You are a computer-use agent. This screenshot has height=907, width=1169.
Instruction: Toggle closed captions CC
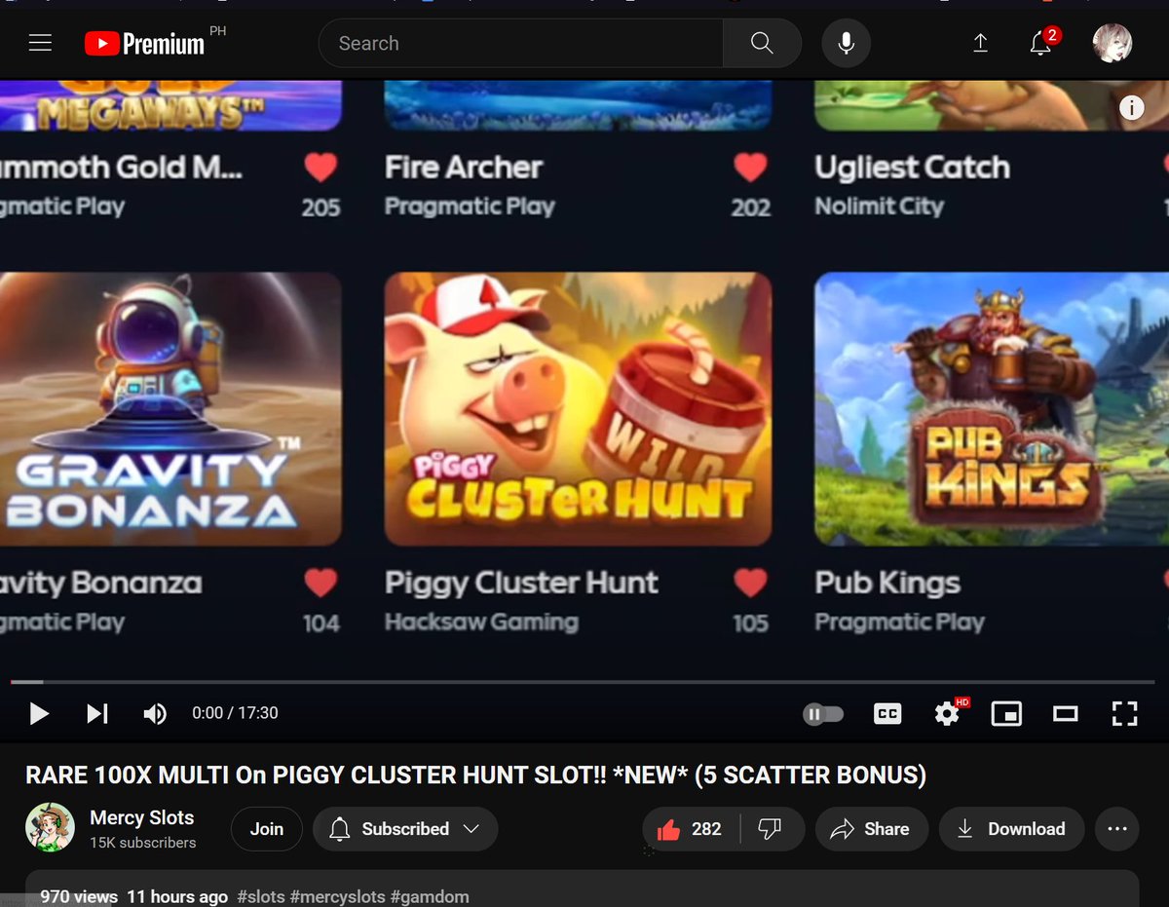coord(887,714)
